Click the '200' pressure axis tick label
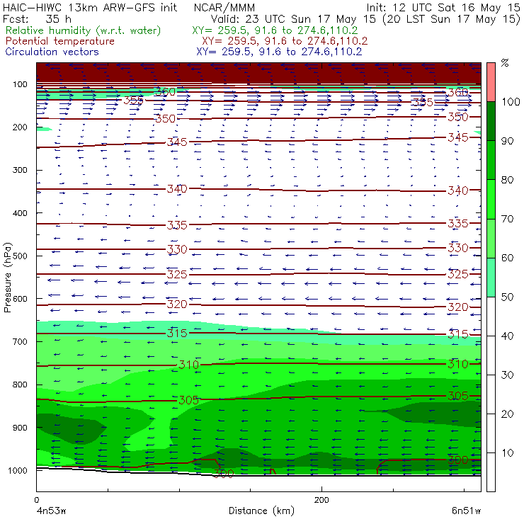The image size is (524, 524). click(x=20, y=127)
